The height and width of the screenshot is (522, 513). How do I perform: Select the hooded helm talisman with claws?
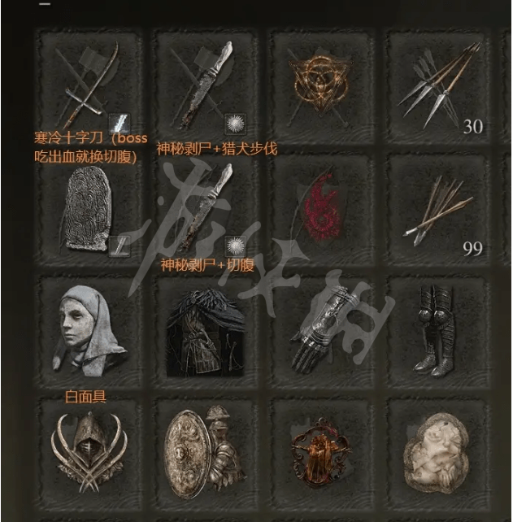tap(89, 455)
